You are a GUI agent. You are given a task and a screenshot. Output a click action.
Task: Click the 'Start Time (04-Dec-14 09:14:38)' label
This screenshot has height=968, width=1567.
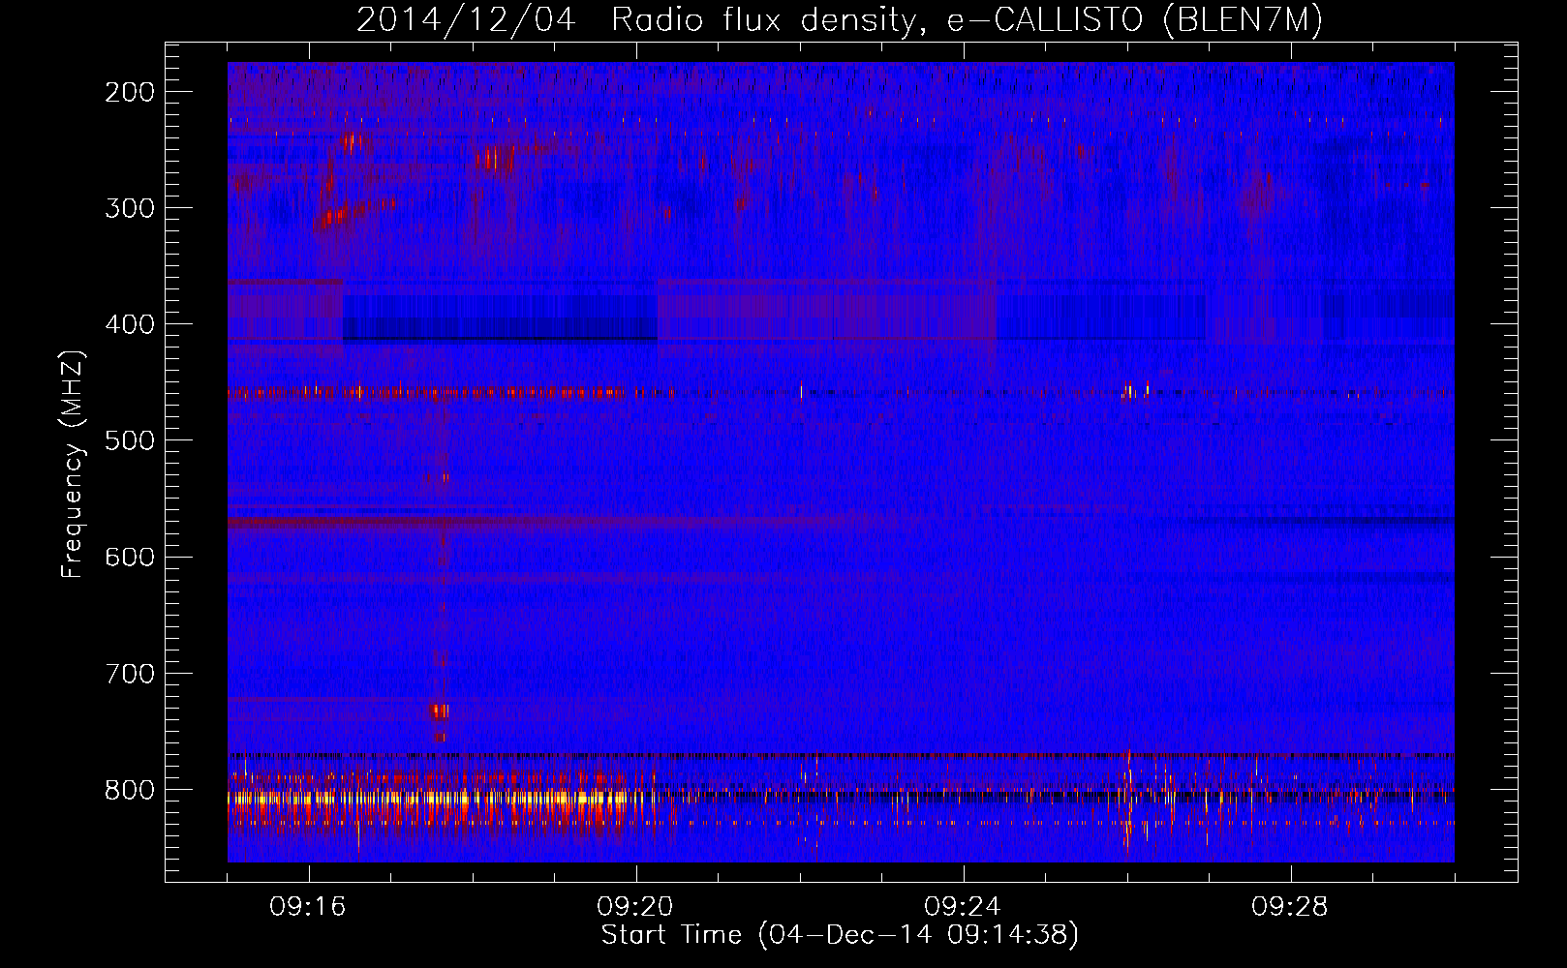point(840,935)
